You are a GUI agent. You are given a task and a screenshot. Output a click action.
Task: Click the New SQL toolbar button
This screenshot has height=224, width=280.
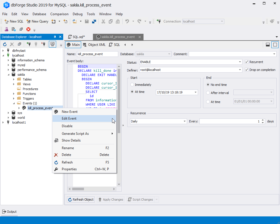click(x=14, y=21)
